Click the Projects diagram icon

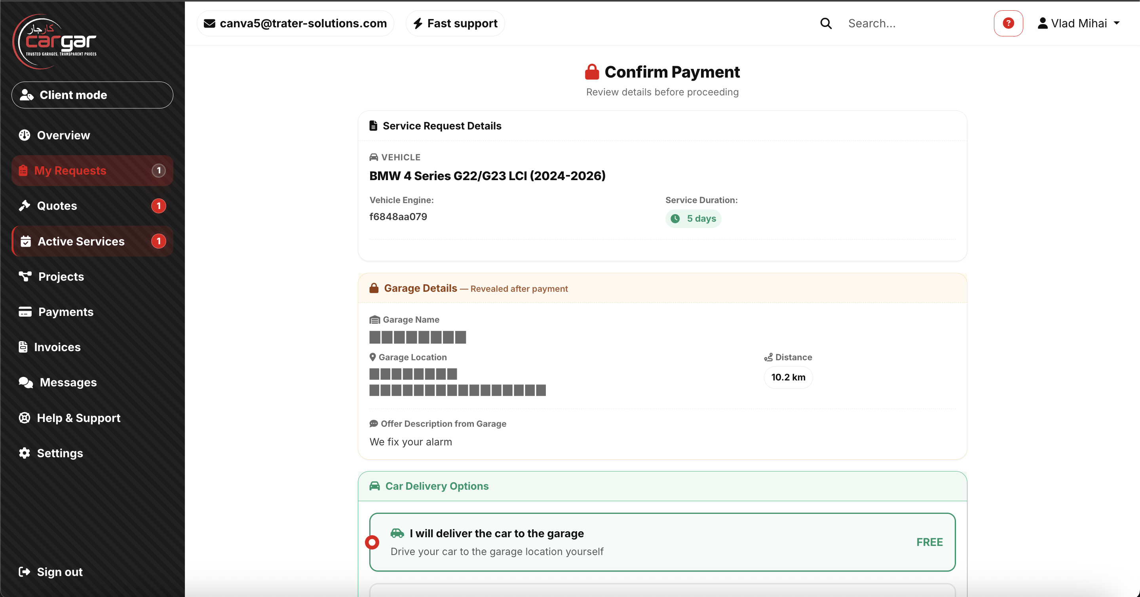tap(25, 276)
